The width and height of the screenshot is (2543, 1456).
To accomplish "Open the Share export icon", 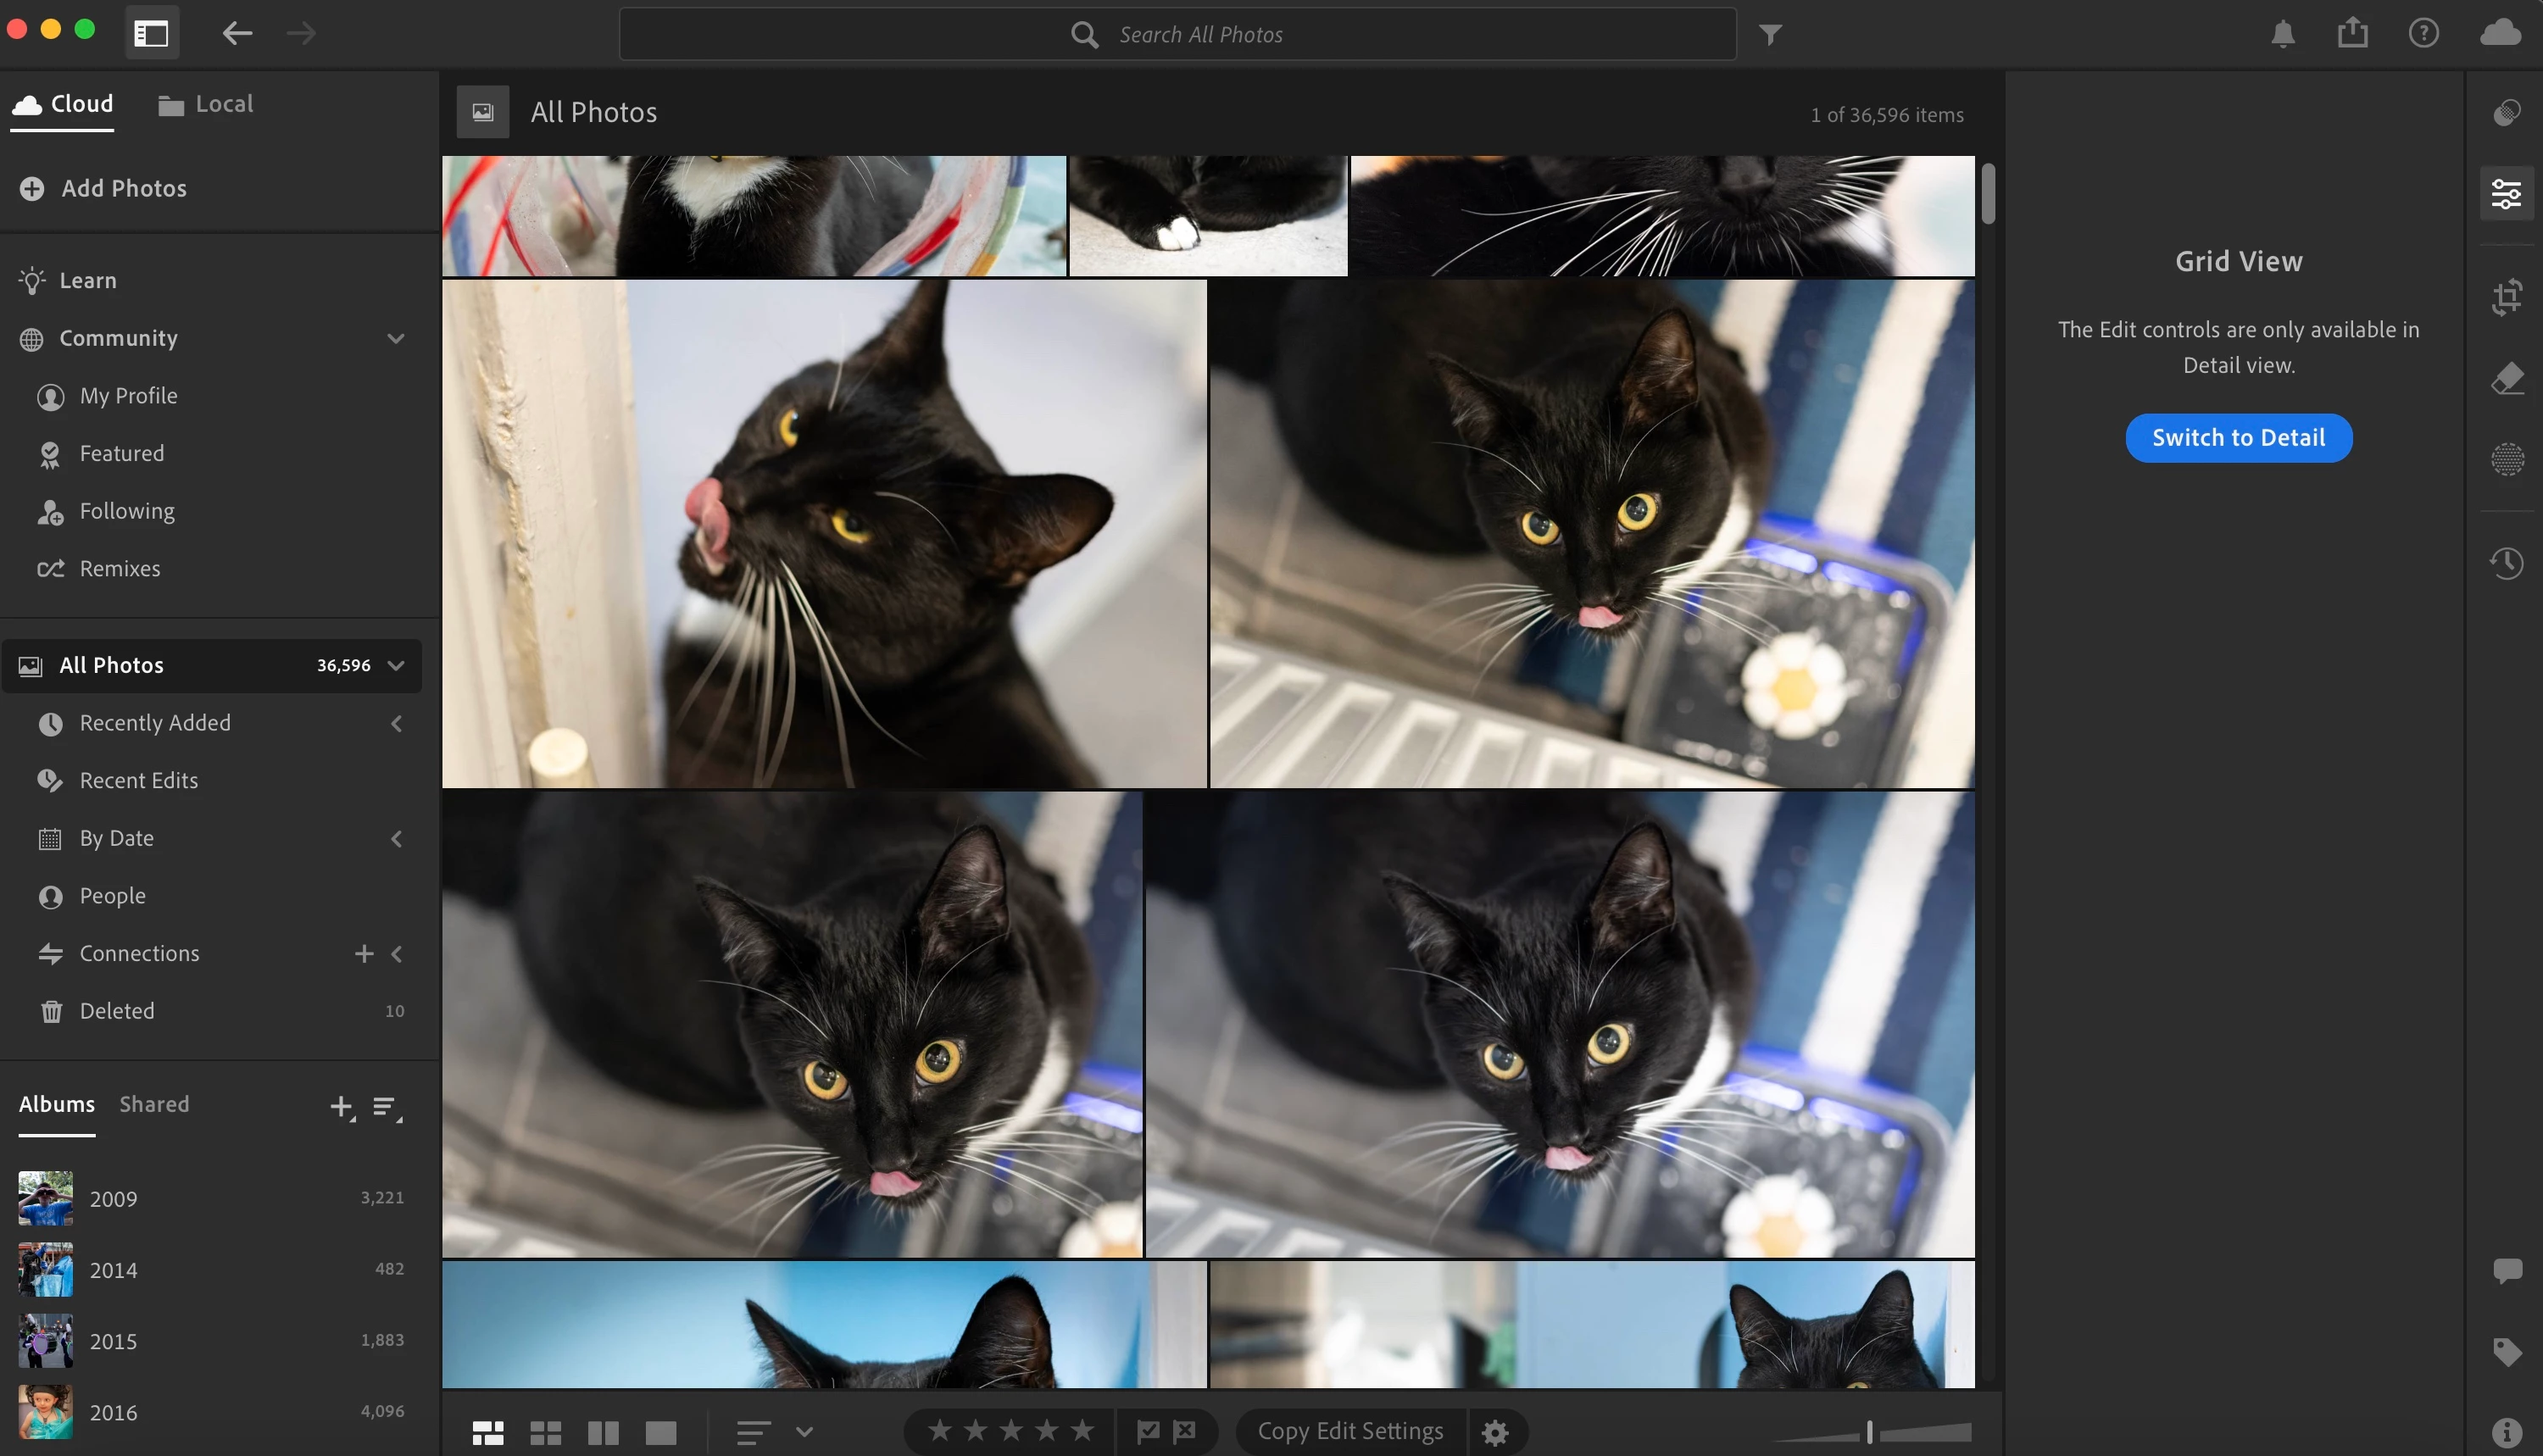I will pyautogui.click(x=2352, y=33).
